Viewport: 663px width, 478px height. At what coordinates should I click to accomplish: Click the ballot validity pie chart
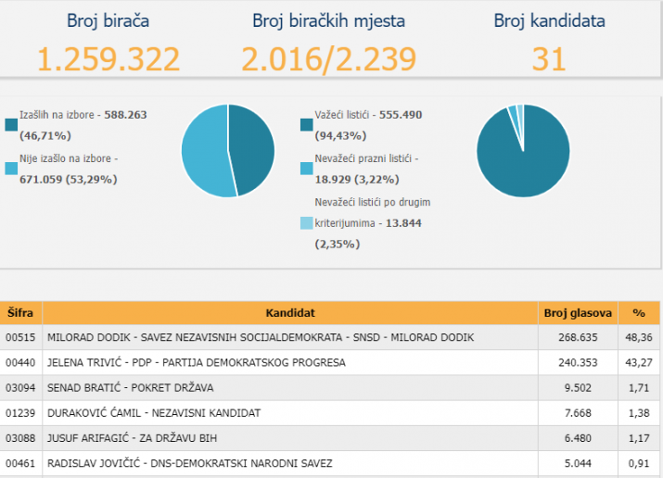coord(523,150)
